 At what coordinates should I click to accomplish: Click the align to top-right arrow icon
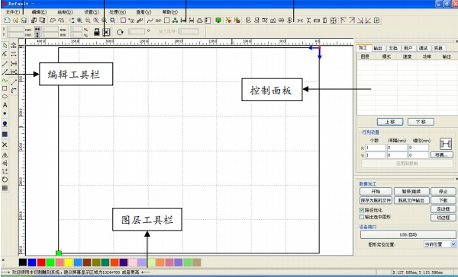coord(352,21)
